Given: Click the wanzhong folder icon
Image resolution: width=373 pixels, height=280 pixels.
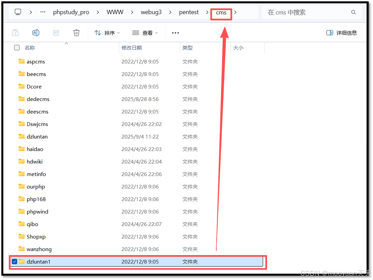Looking at the screenshot, I should 22,249.
